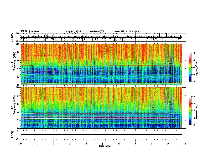Click the "5" tick on ch.3(V) axis
The width and height of the screenshot is (208, 161).
point(18,131)
